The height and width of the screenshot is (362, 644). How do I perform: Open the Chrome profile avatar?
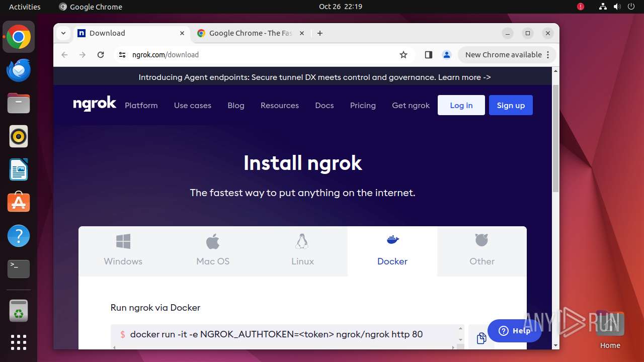point(447,55)
